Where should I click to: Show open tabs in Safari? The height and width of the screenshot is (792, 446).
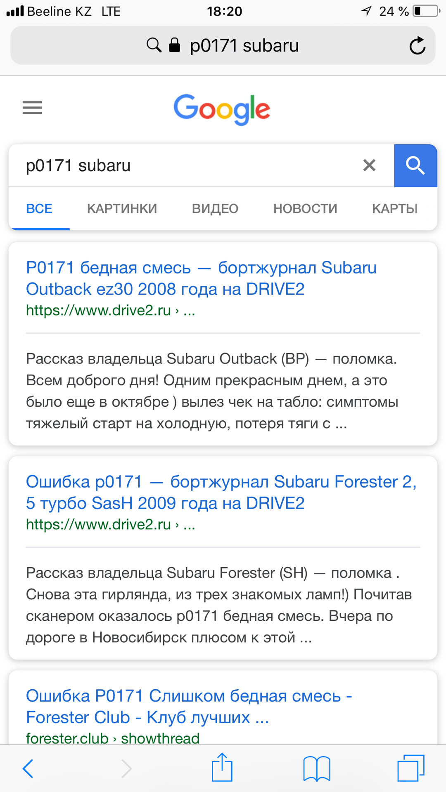[411, 768]
